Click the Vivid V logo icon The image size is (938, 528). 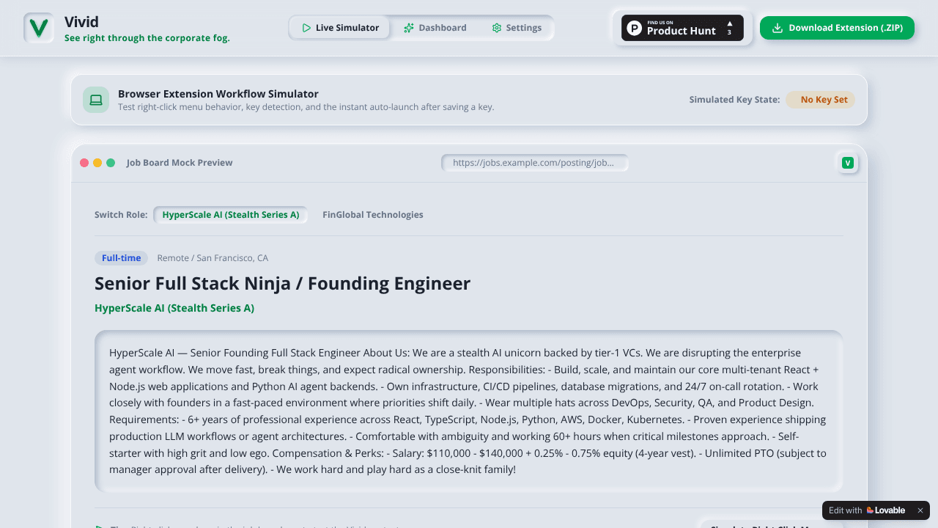pyautogui.click(x=39, y=28)
